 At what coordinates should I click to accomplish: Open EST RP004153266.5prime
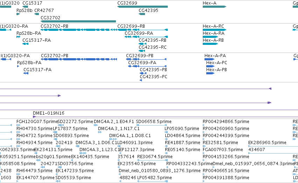[x=226, y=157]
